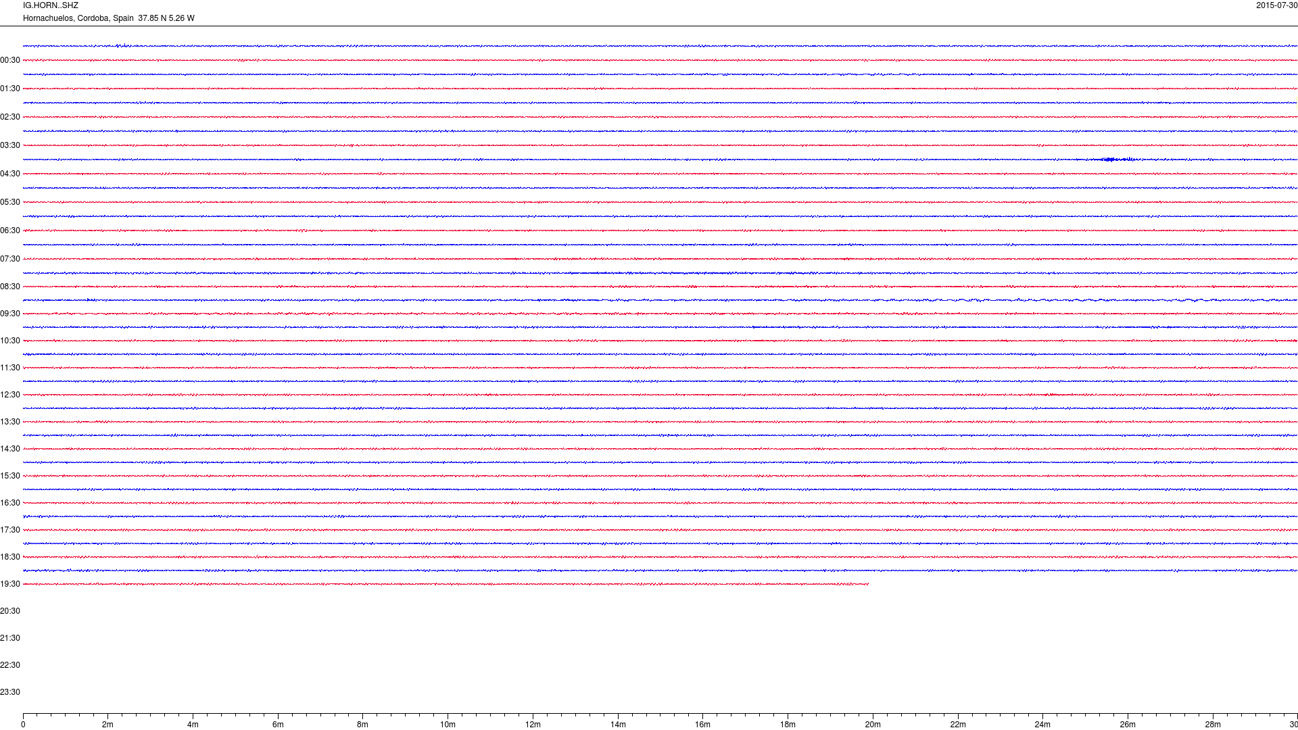Select the 13:30 time row label
Image resolution: width=1298 pixels, height=730 pixels.
[x=10, y=422]
